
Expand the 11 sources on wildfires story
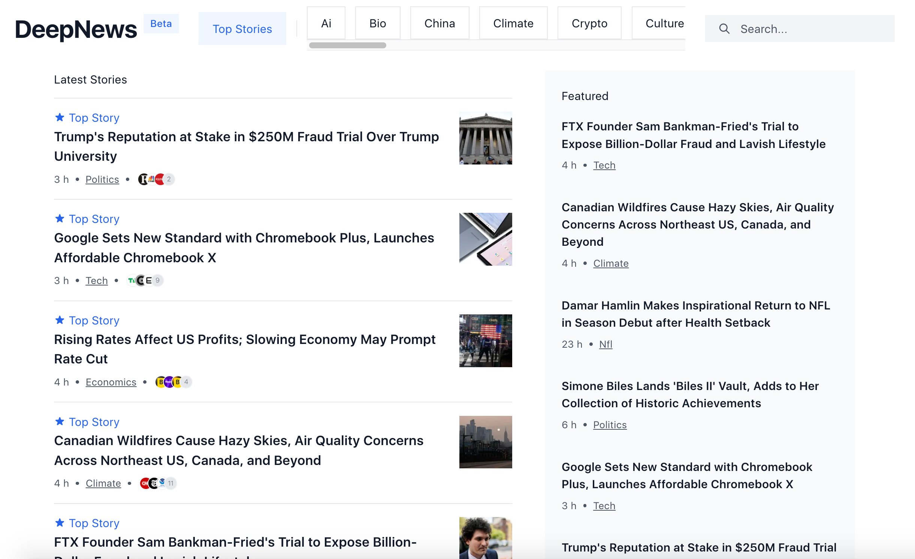(170, 483)
